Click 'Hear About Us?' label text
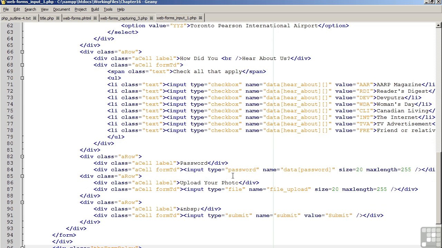 click(x=266, y=59)
